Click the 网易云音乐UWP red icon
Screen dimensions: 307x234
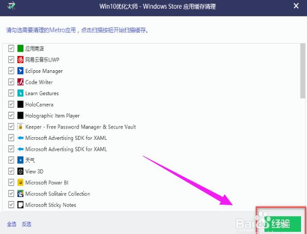[20, 59]
